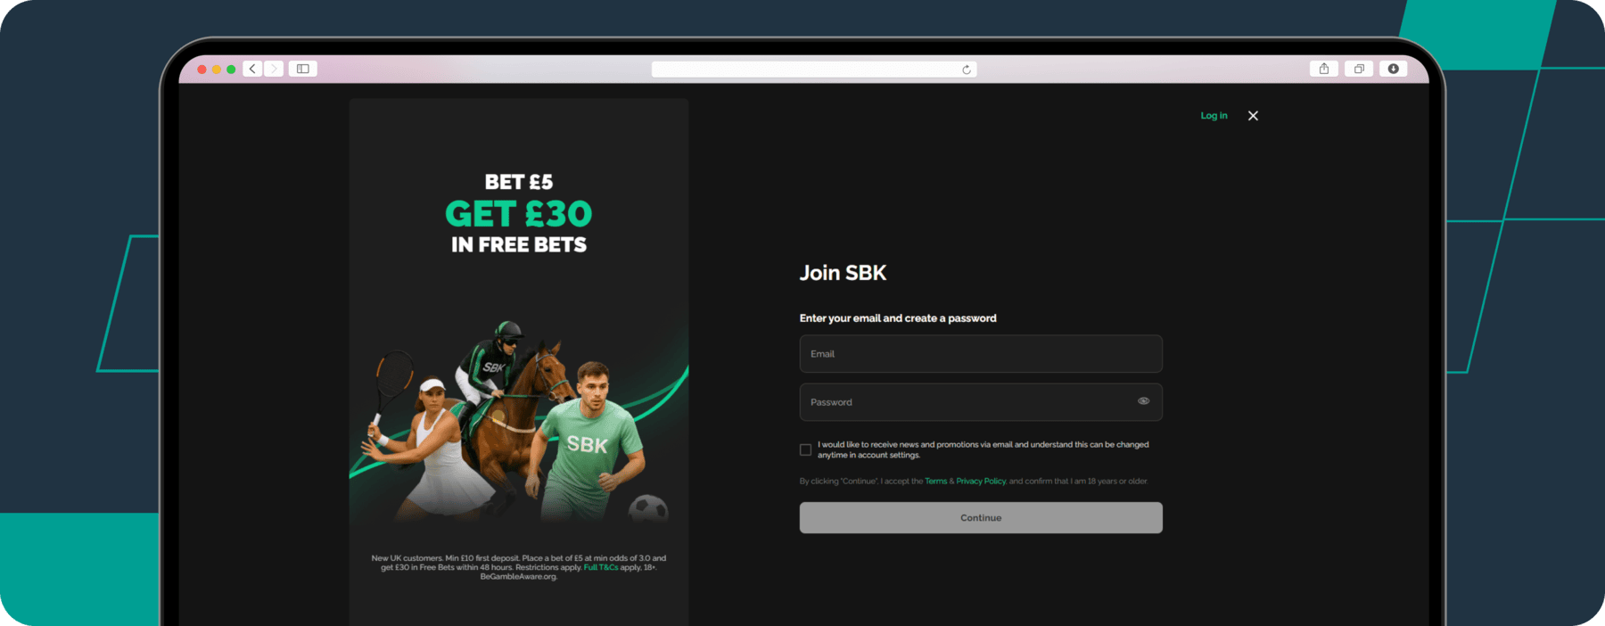Reload page with the refresh icon
The height and width of the screenshot is (626, 1605).
[967, 70]
